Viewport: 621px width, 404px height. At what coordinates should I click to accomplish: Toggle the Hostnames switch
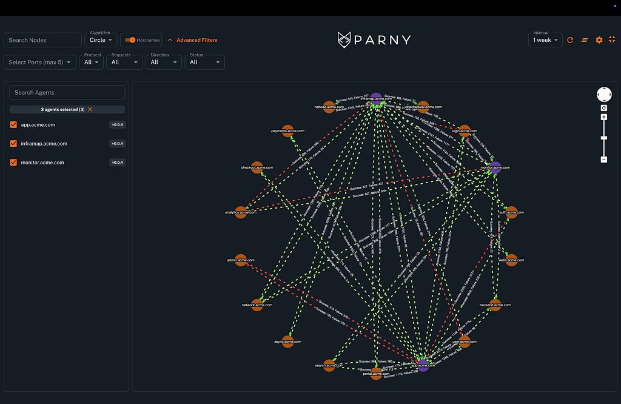click(130, 40)
